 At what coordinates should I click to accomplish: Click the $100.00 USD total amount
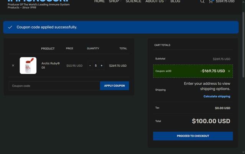211,121
